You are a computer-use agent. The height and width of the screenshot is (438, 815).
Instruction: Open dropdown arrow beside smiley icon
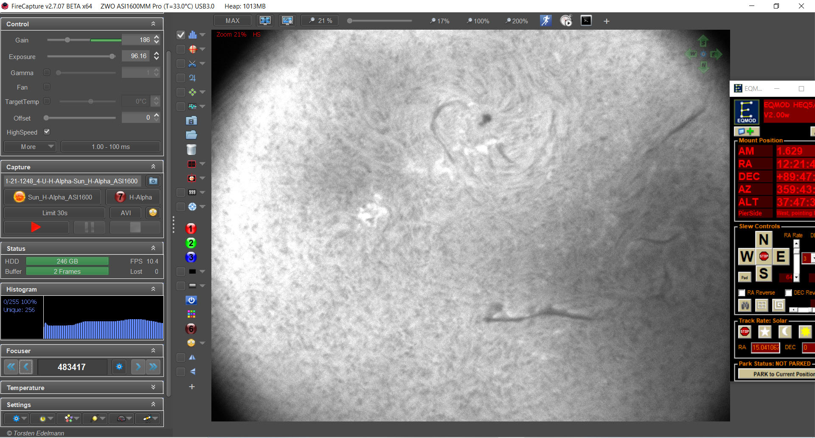[202, 343]
